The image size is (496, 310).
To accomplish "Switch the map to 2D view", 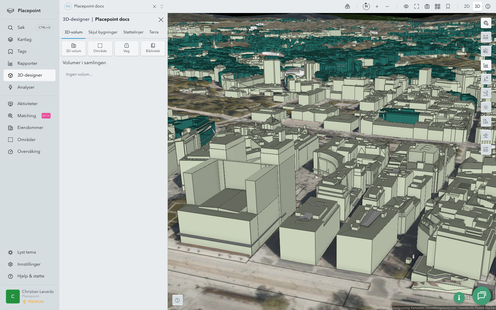I will tap(467, 6).
